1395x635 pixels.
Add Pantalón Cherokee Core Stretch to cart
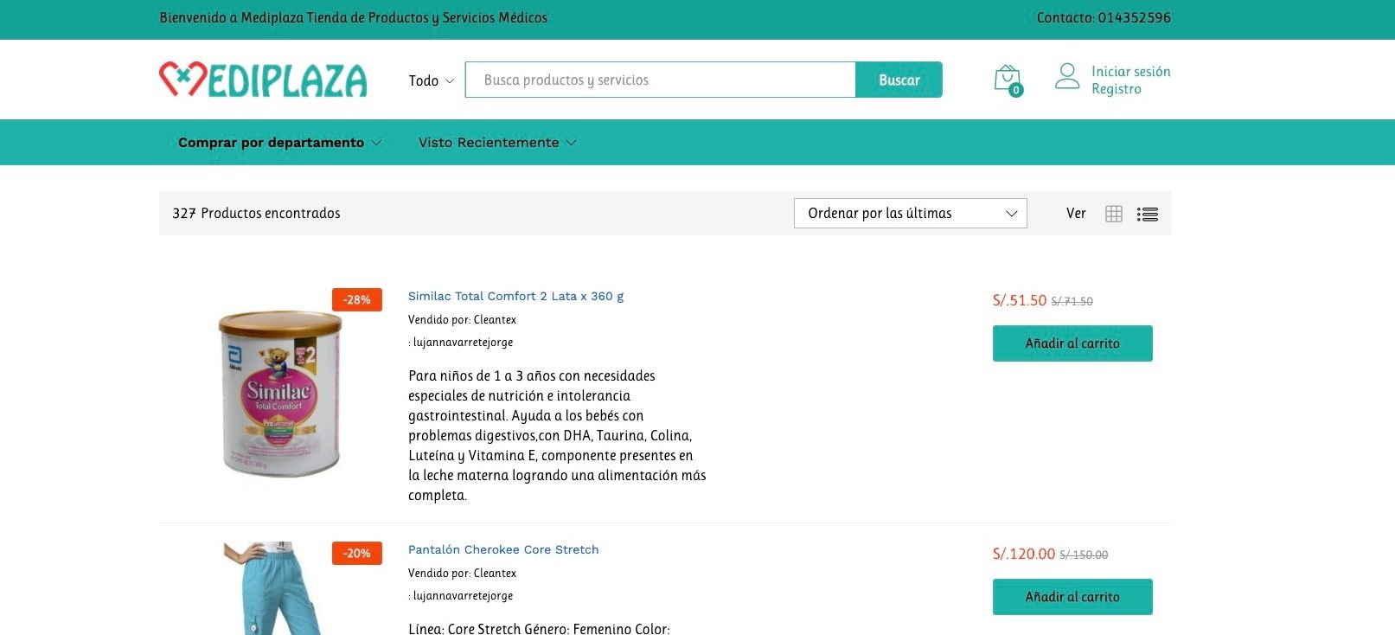[1072, 597]
